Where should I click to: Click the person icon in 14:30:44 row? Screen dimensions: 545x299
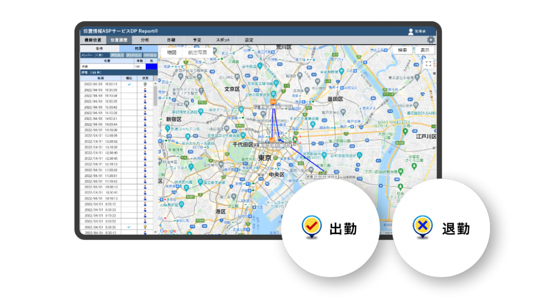tap(145, 124)
